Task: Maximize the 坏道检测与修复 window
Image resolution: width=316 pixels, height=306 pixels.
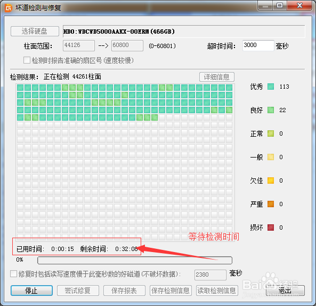Action: click(280, 5)
